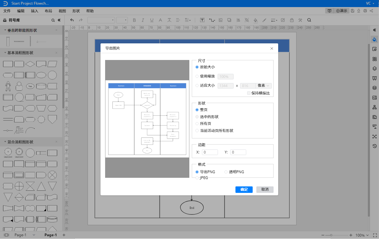Open the 视图 menu
The width and height of the screenshot is (379, 239).
(62, 11)
